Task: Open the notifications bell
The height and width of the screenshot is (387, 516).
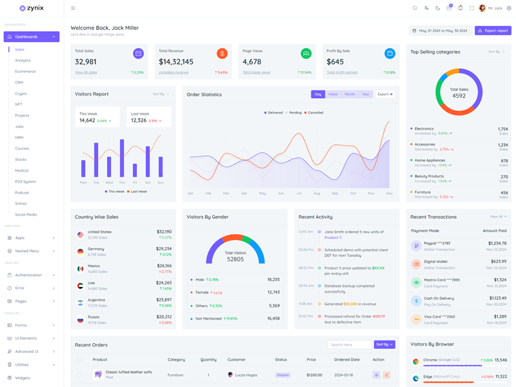Action: click(x=461, y=8)
